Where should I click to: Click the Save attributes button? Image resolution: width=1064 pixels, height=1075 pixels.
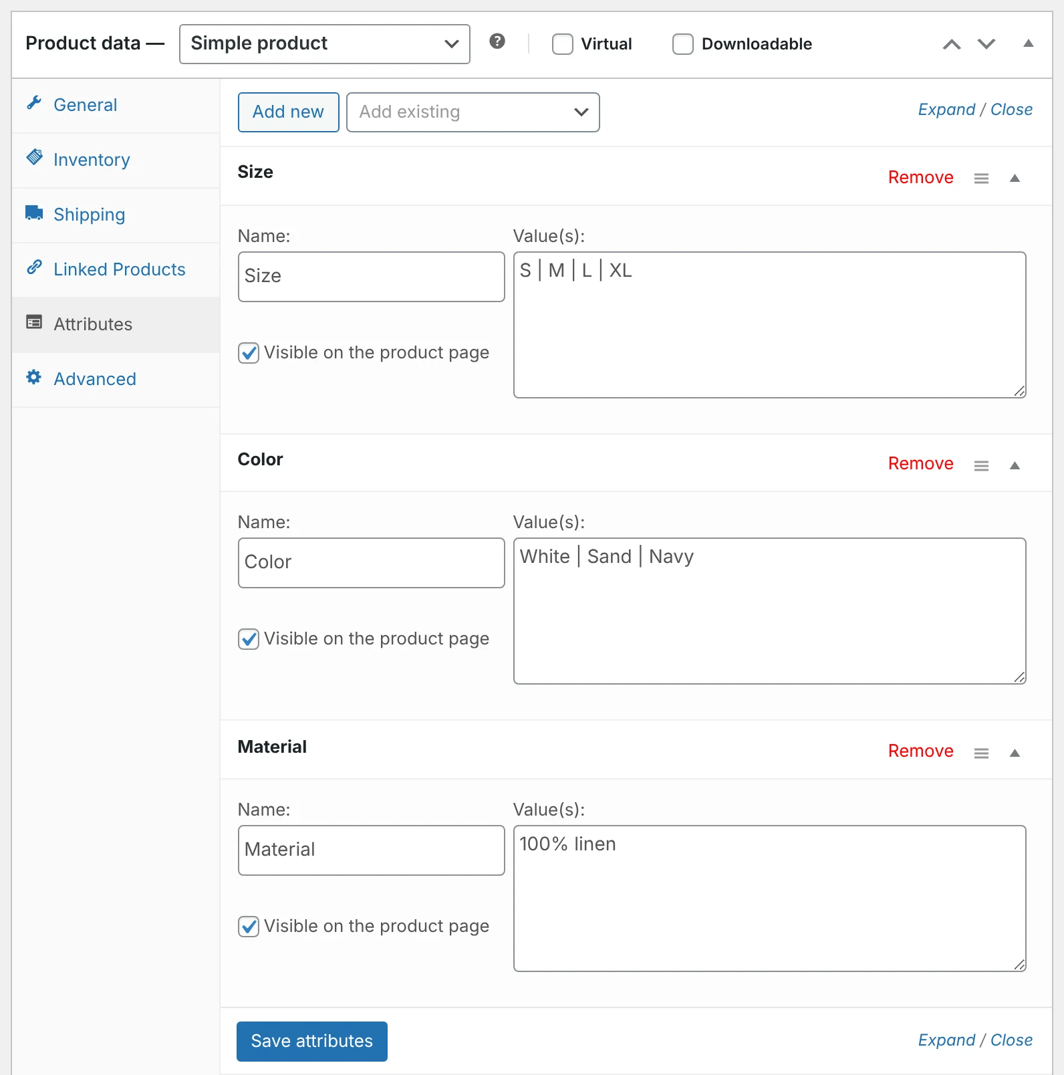(312, 1042)
